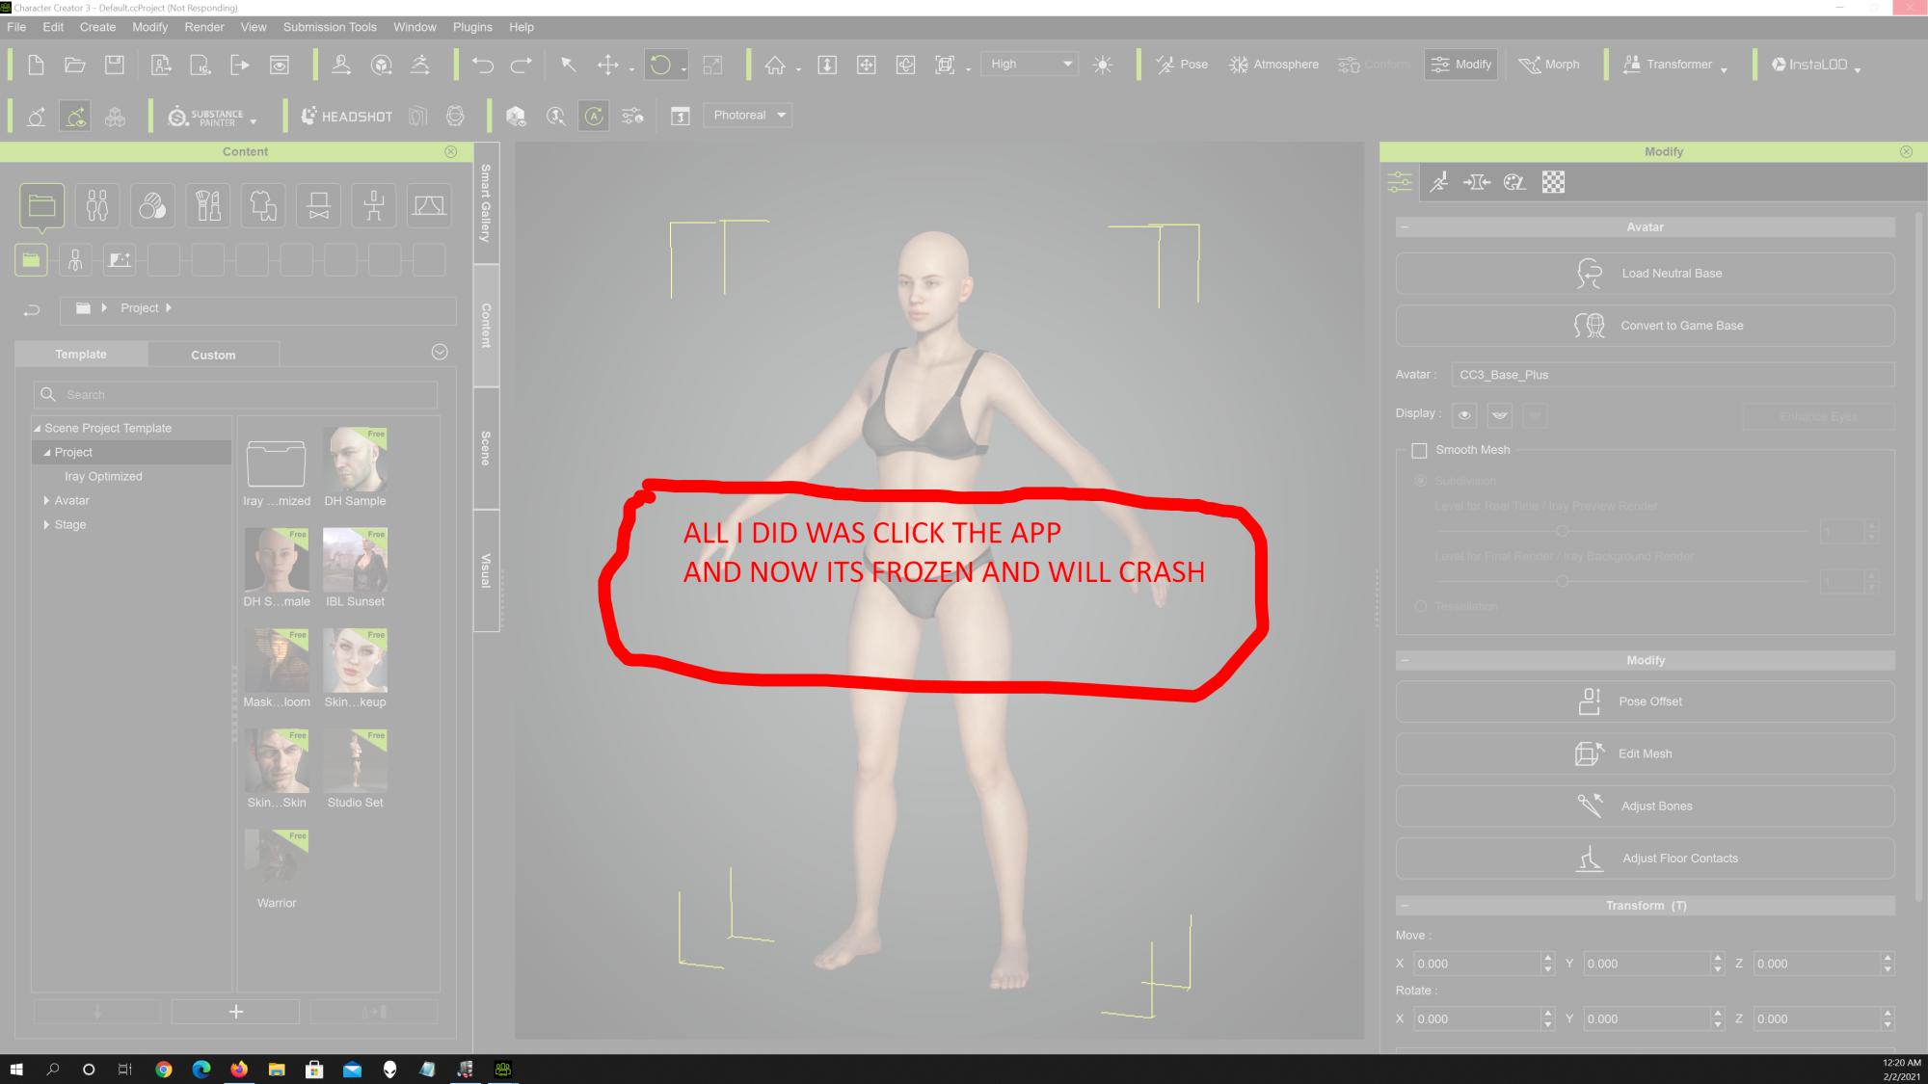The width and height of the screenshot is (1928, 1084).
Task: Open the Plugins menu
Action: (x=472, y=27)
